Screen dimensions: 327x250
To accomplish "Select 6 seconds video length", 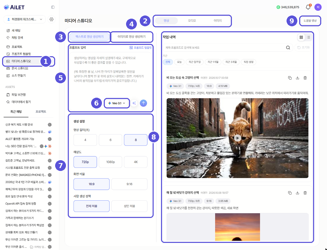I will [111, 140].
